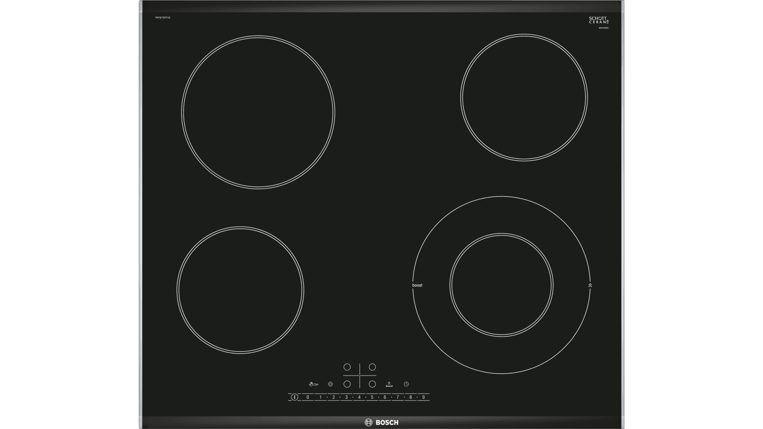The width and height of the screenshot is (763, 429).
Task: Tap the dual-zone ring expansion icon
Action: click(x=330, y=384)
